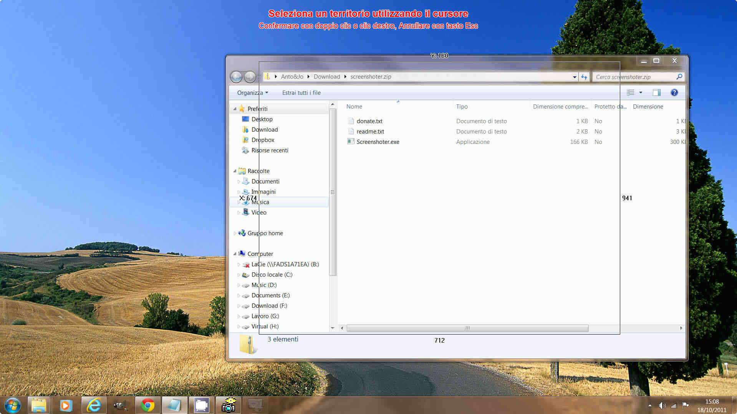Click the Musica library icon
The width and height of the screenshot is (737, 414).
click(246, 202)
